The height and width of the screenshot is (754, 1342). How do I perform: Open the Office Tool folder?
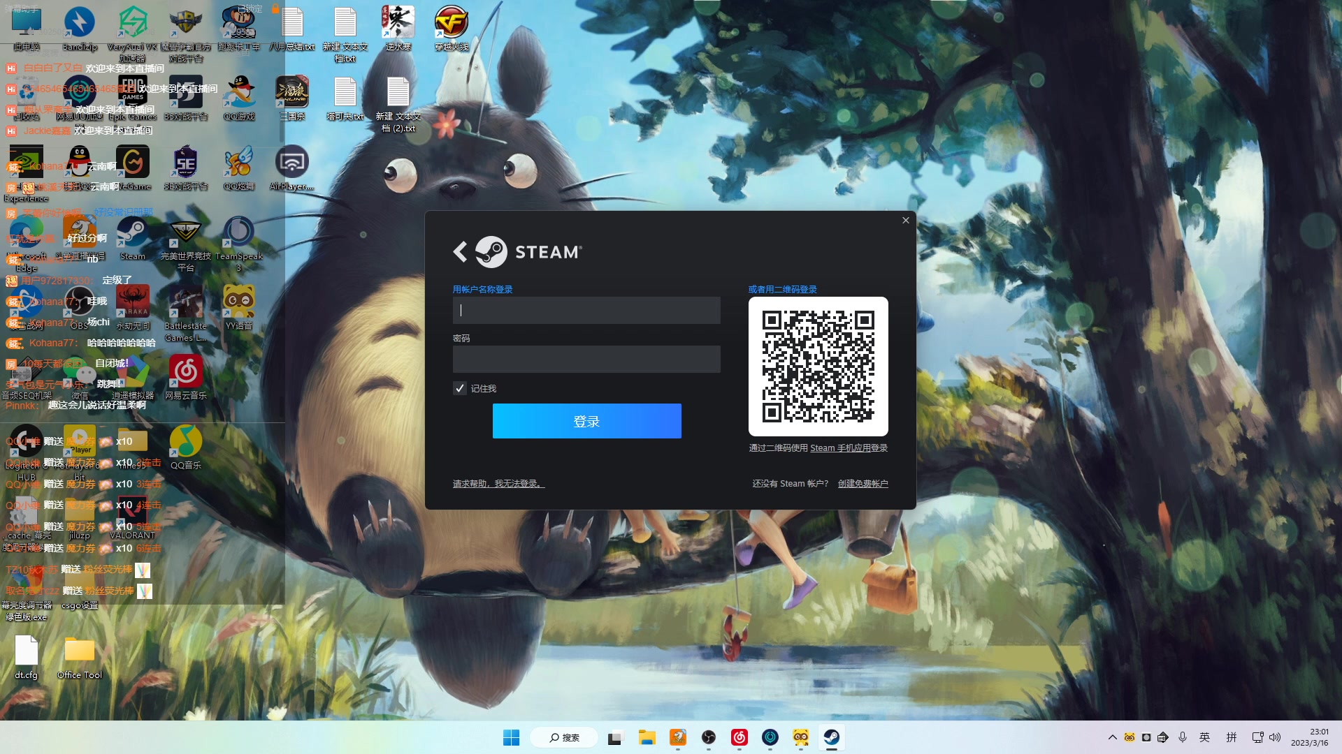80,657
